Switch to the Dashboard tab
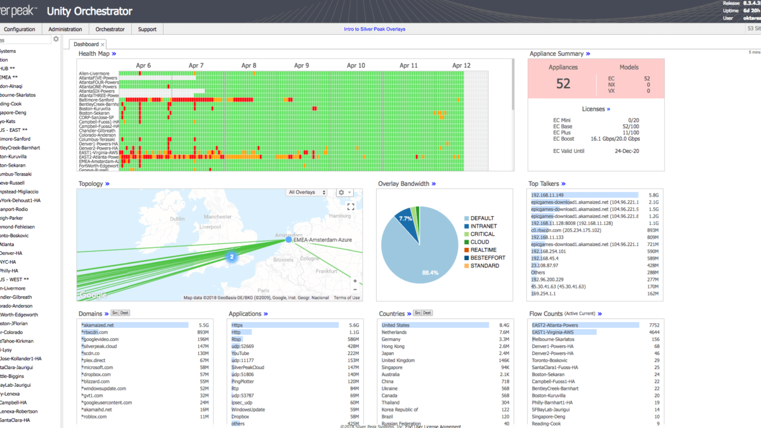 point(86,44)
